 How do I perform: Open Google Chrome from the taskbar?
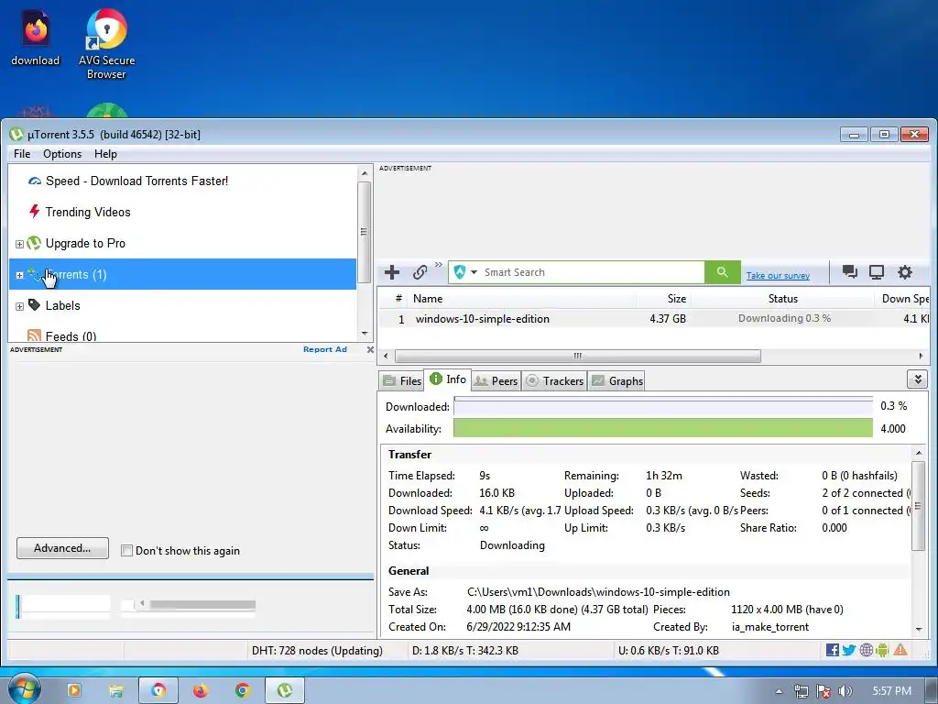[x=242, y=691]
